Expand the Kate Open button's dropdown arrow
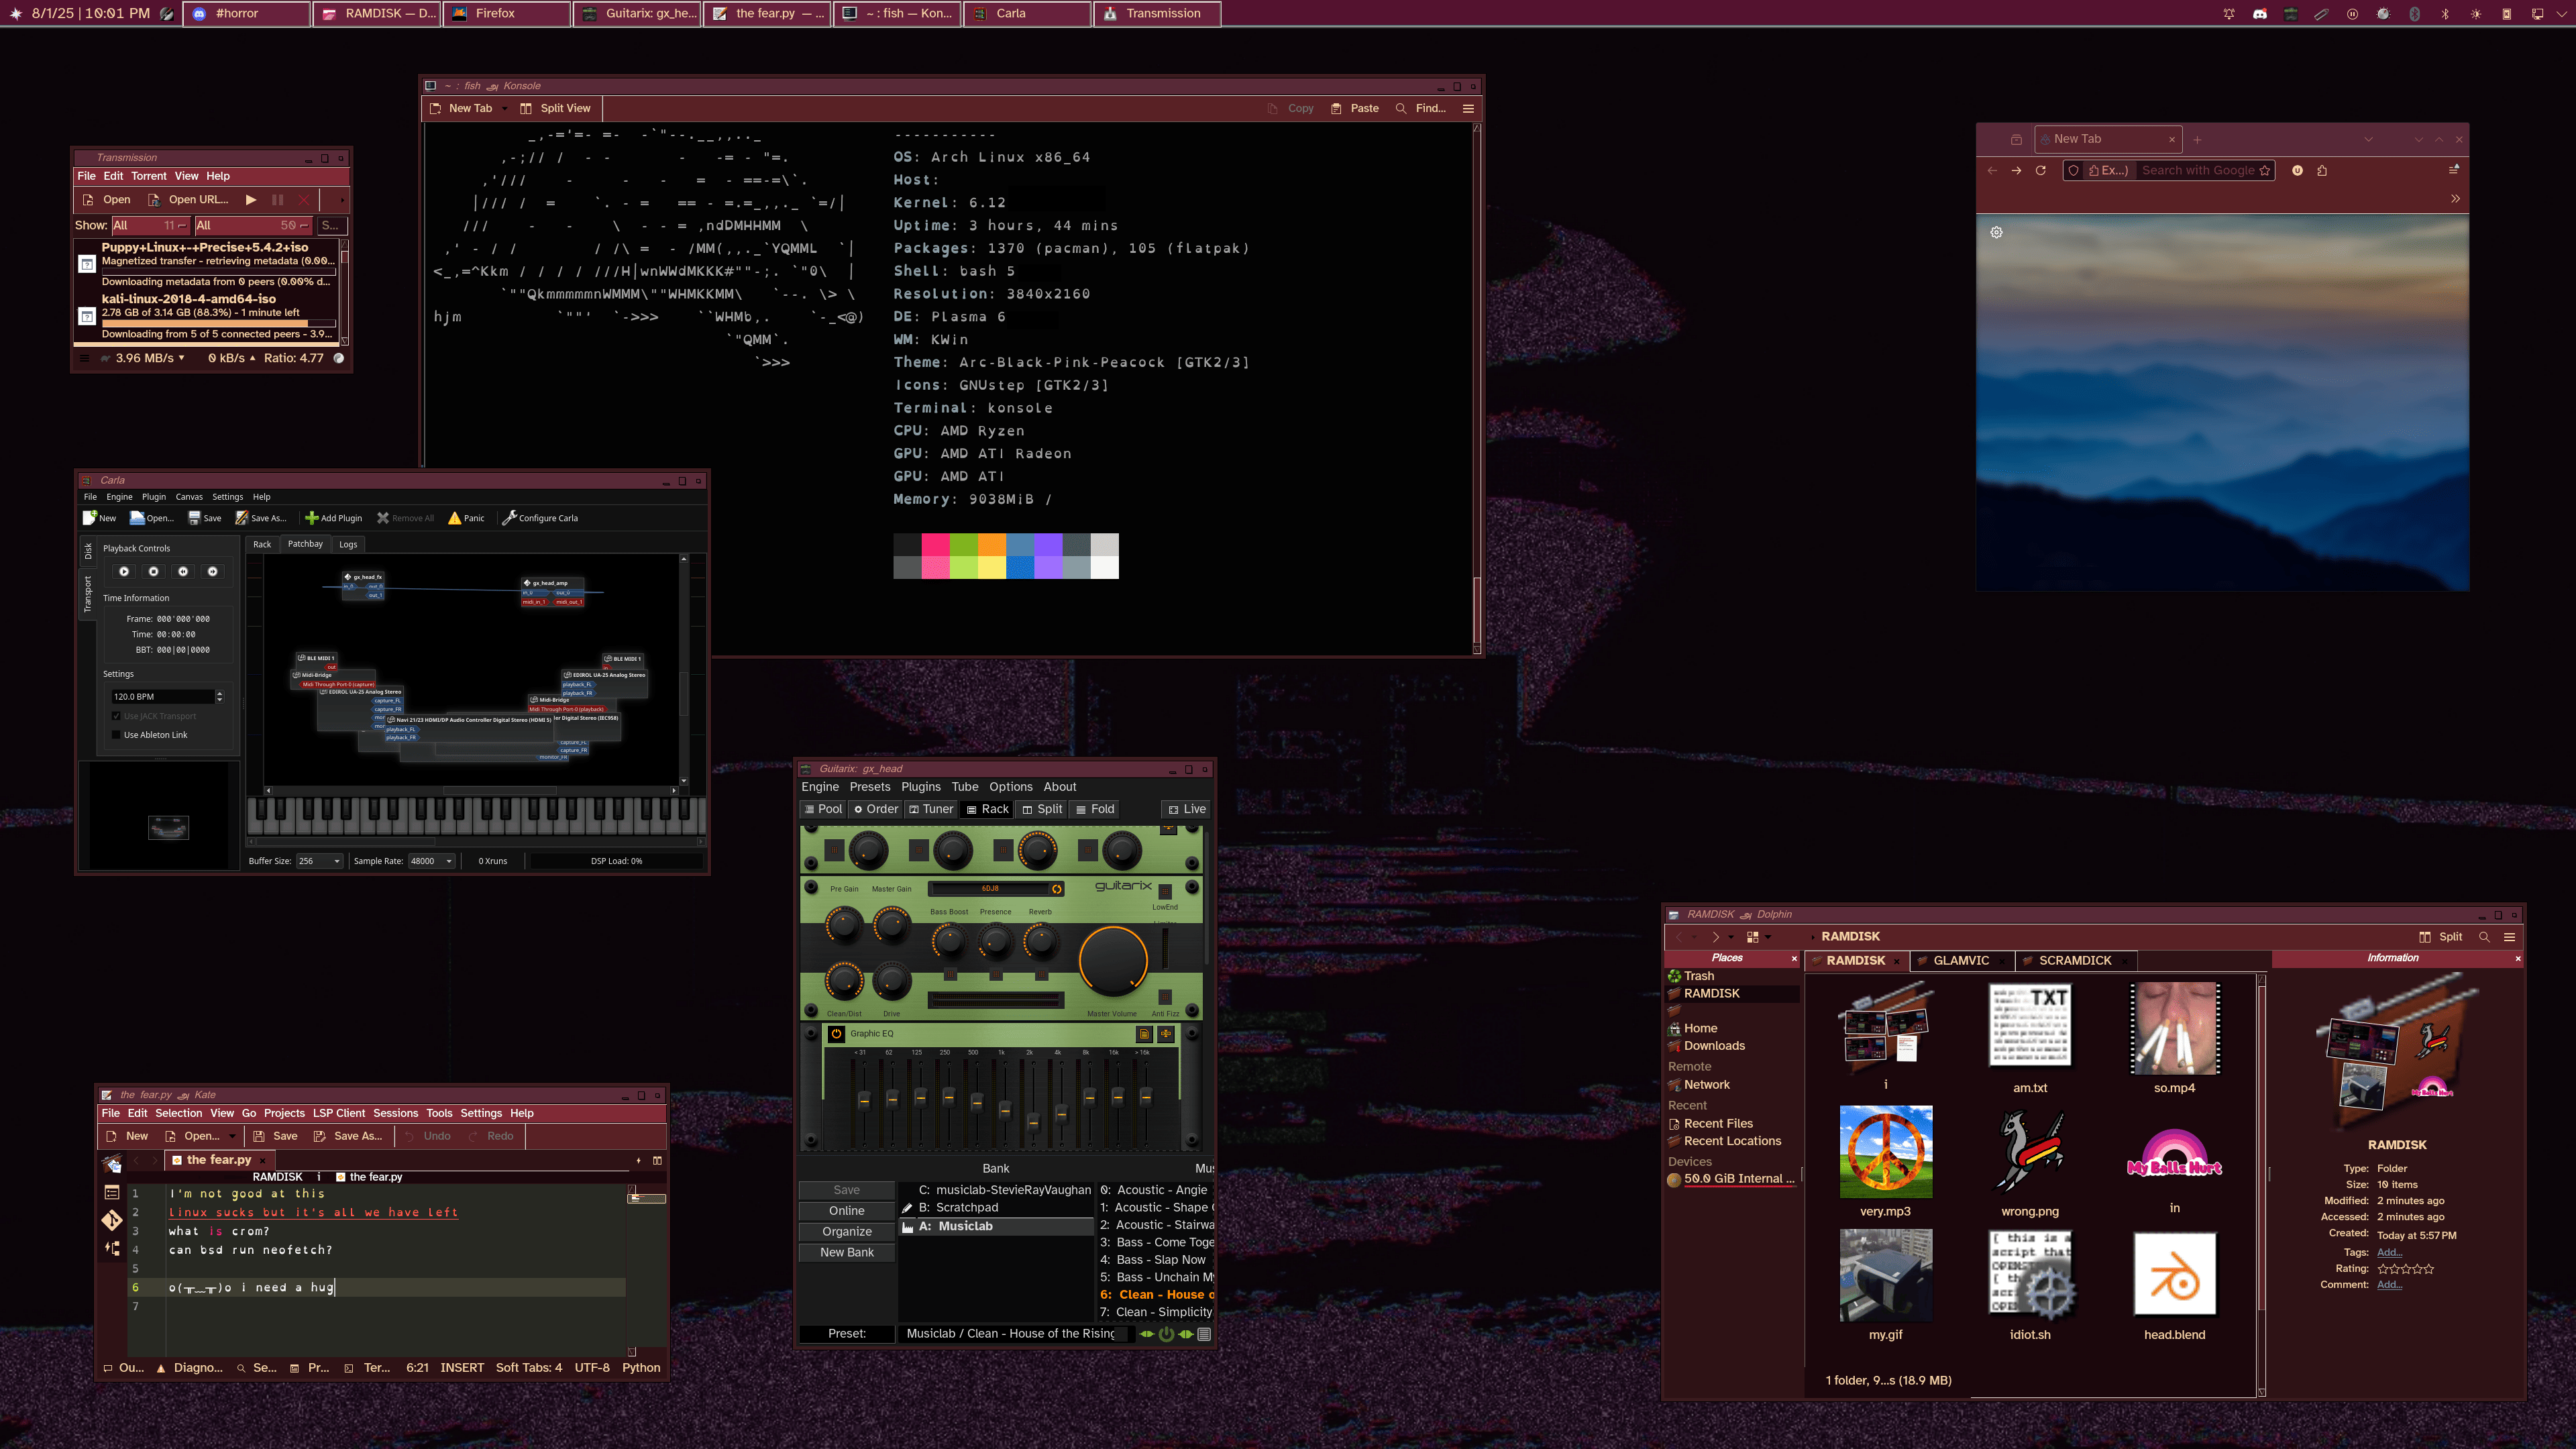The image size is (2576, 1449). tap(233, 1136)
